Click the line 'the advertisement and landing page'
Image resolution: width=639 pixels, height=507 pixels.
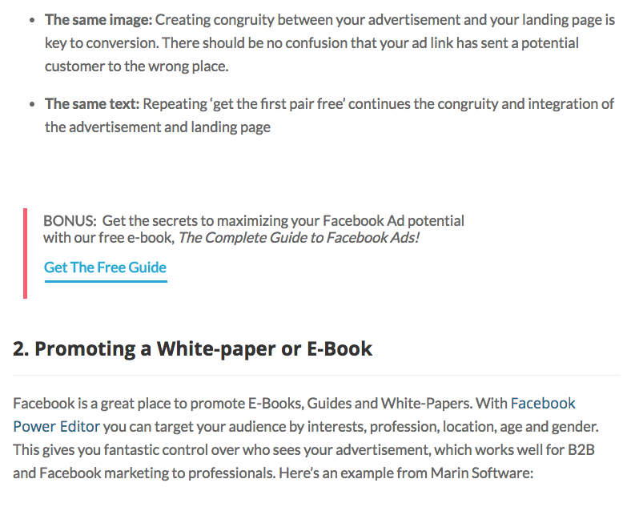[158, 127]
